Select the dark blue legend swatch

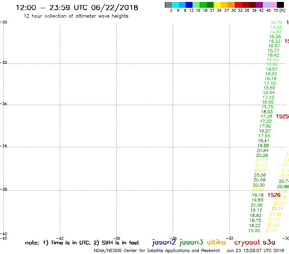pyautogui.click(x=189, y=5)
